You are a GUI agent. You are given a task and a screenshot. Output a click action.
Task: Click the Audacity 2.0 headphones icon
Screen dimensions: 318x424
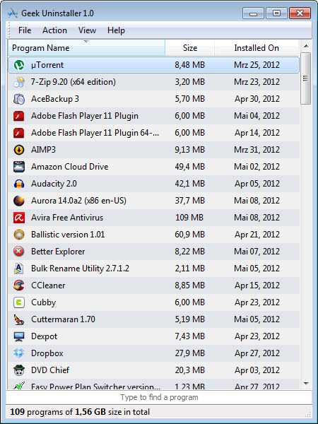click(19, 184)
